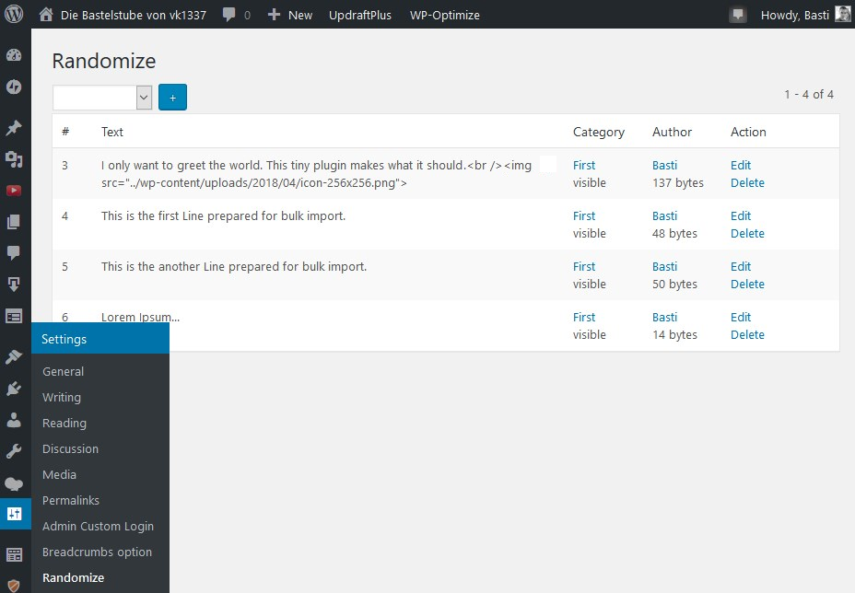Open Posts via the pushpin icon
The width and height of the screenshot is (855, 593).
[14, 128]
